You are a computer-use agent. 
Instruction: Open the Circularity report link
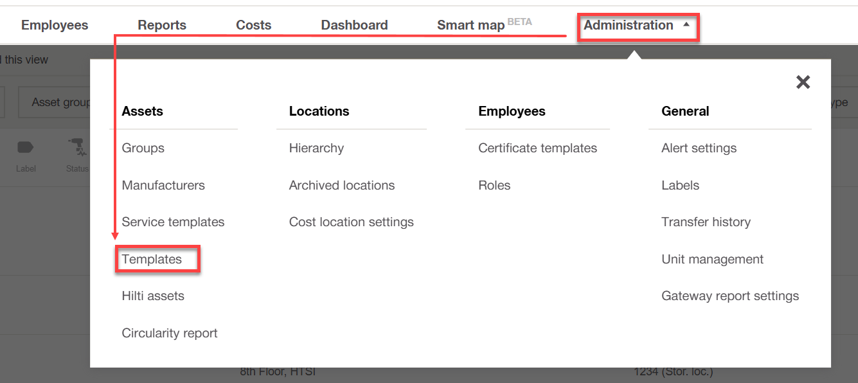(x=170, y=334)
